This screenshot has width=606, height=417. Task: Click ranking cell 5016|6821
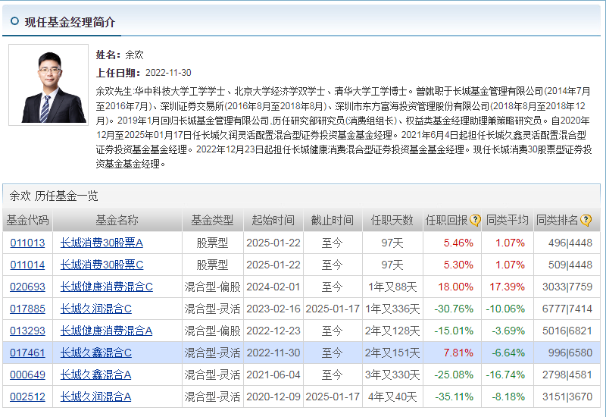pos(567,331)
